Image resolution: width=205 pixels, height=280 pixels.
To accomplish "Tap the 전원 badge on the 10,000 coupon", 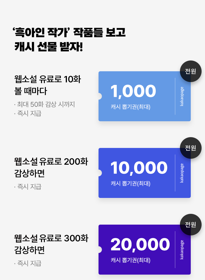I will 191,148.
